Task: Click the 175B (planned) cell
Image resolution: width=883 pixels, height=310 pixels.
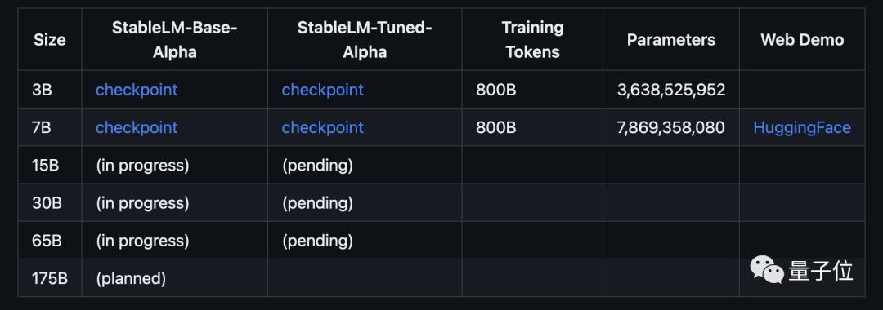Action: [175, 278]
